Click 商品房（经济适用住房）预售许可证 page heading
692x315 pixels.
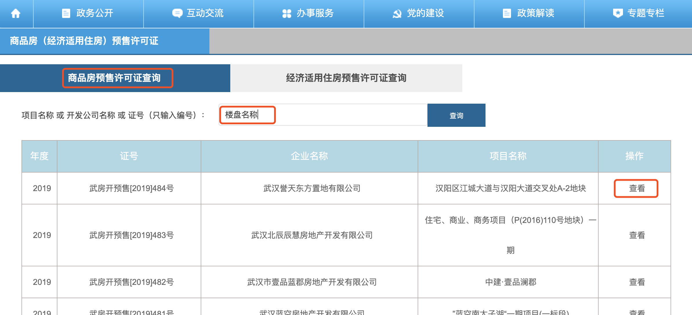84,41
